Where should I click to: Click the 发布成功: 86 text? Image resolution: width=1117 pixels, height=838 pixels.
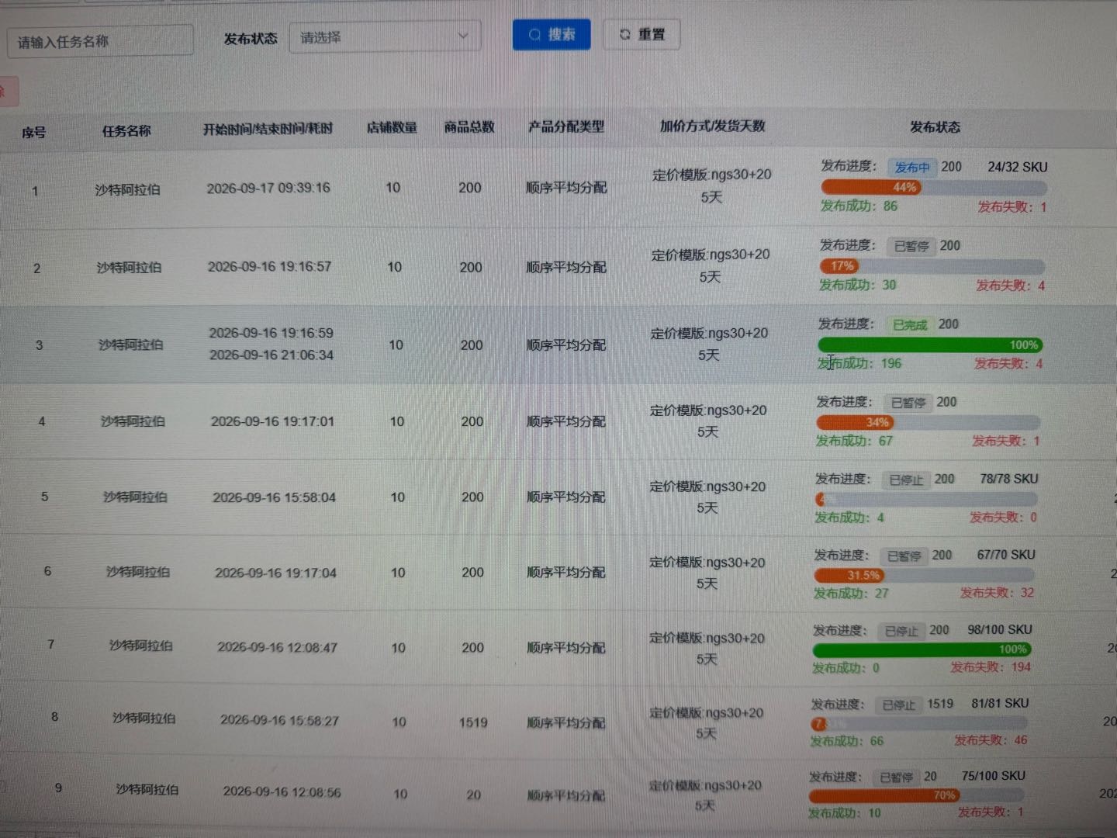(859, 206)
